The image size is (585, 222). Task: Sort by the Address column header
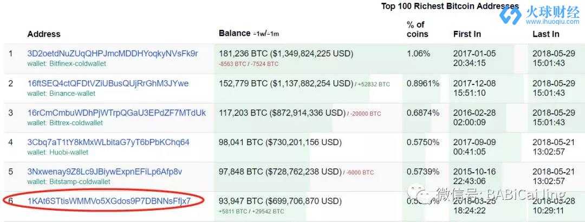[44, 34]
